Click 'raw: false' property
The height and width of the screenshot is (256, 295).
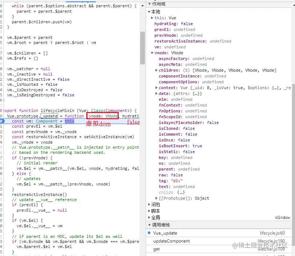click(171, 175)
